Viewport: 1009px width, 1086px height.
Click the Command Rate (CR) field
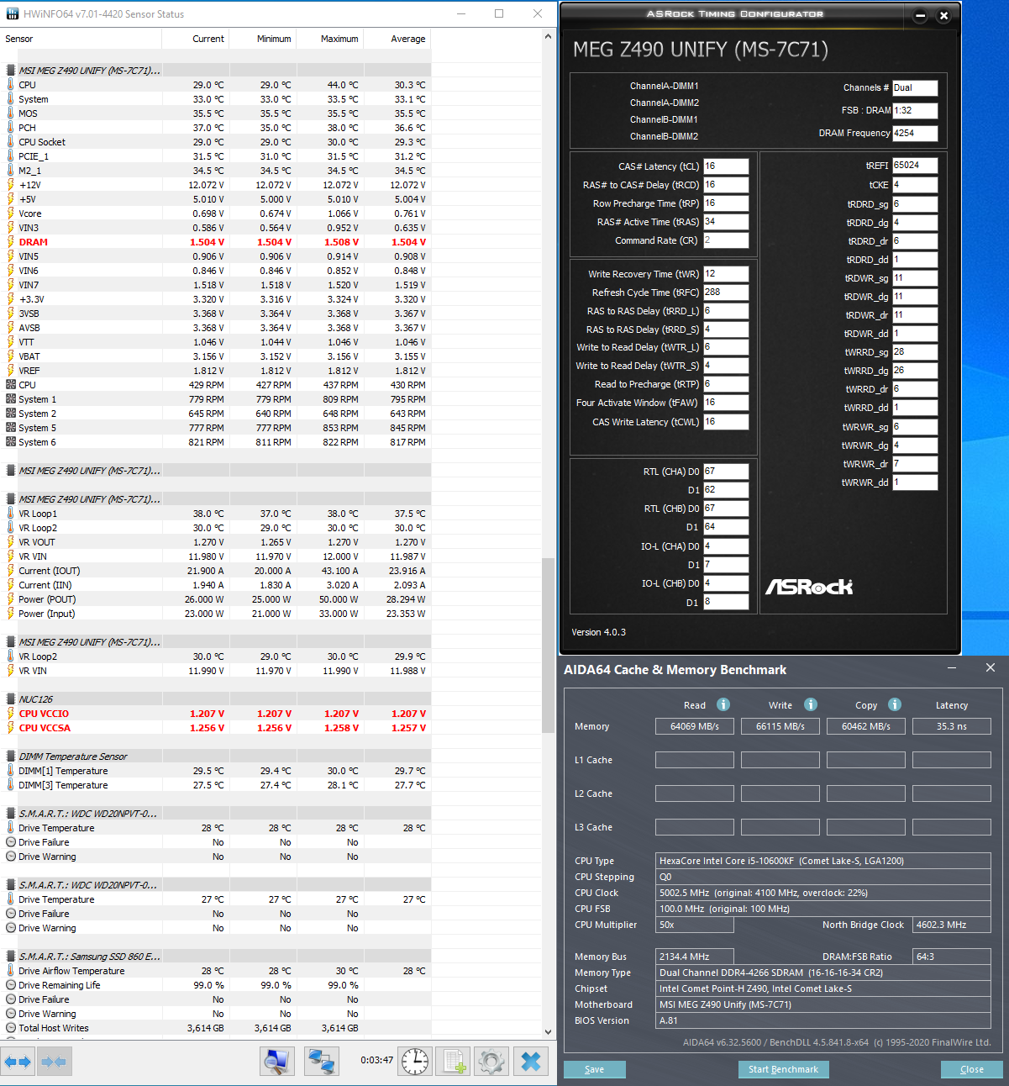point(726,240)
